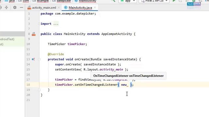Collapse the onCreate method fold on line 13
This screenshot has height=117, width=209.
(39, 59)
